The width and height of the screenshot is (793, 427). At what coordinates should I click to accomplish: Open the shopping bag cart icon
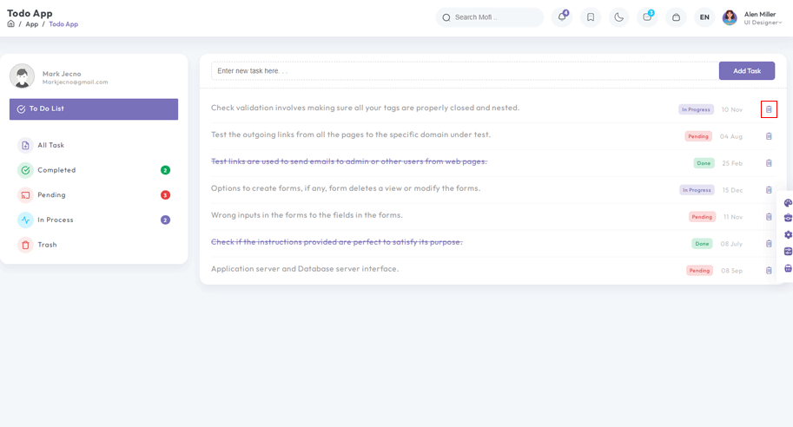[676, 17]
